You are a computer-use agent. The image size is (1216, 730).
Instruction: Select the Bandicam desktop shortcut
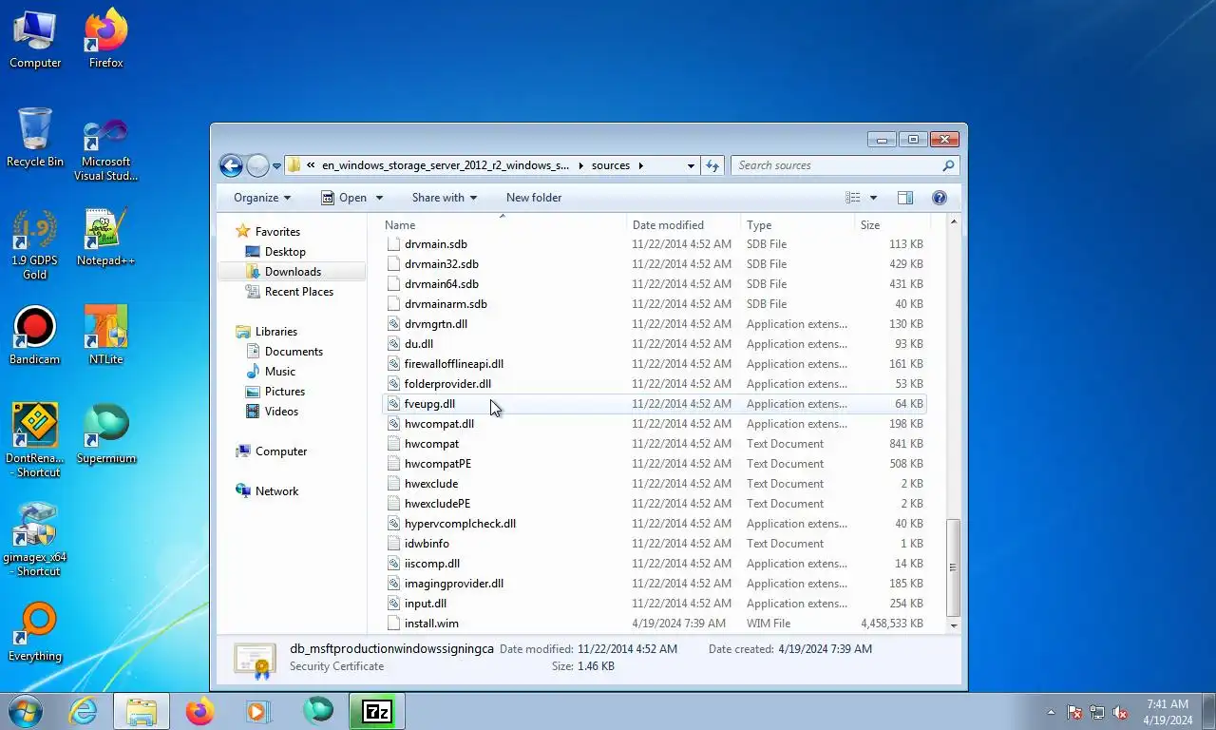pyautogui.click(x=35, y=336)
